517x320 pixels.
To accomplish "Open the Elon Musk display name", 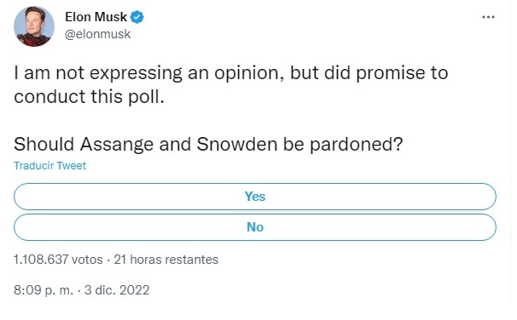I will (96, 17).
